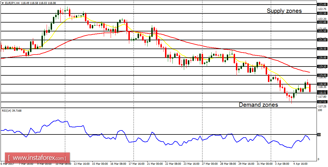Click the 120.50 price tag
Viewport: 328px width, 167px height.
(323, 48)
